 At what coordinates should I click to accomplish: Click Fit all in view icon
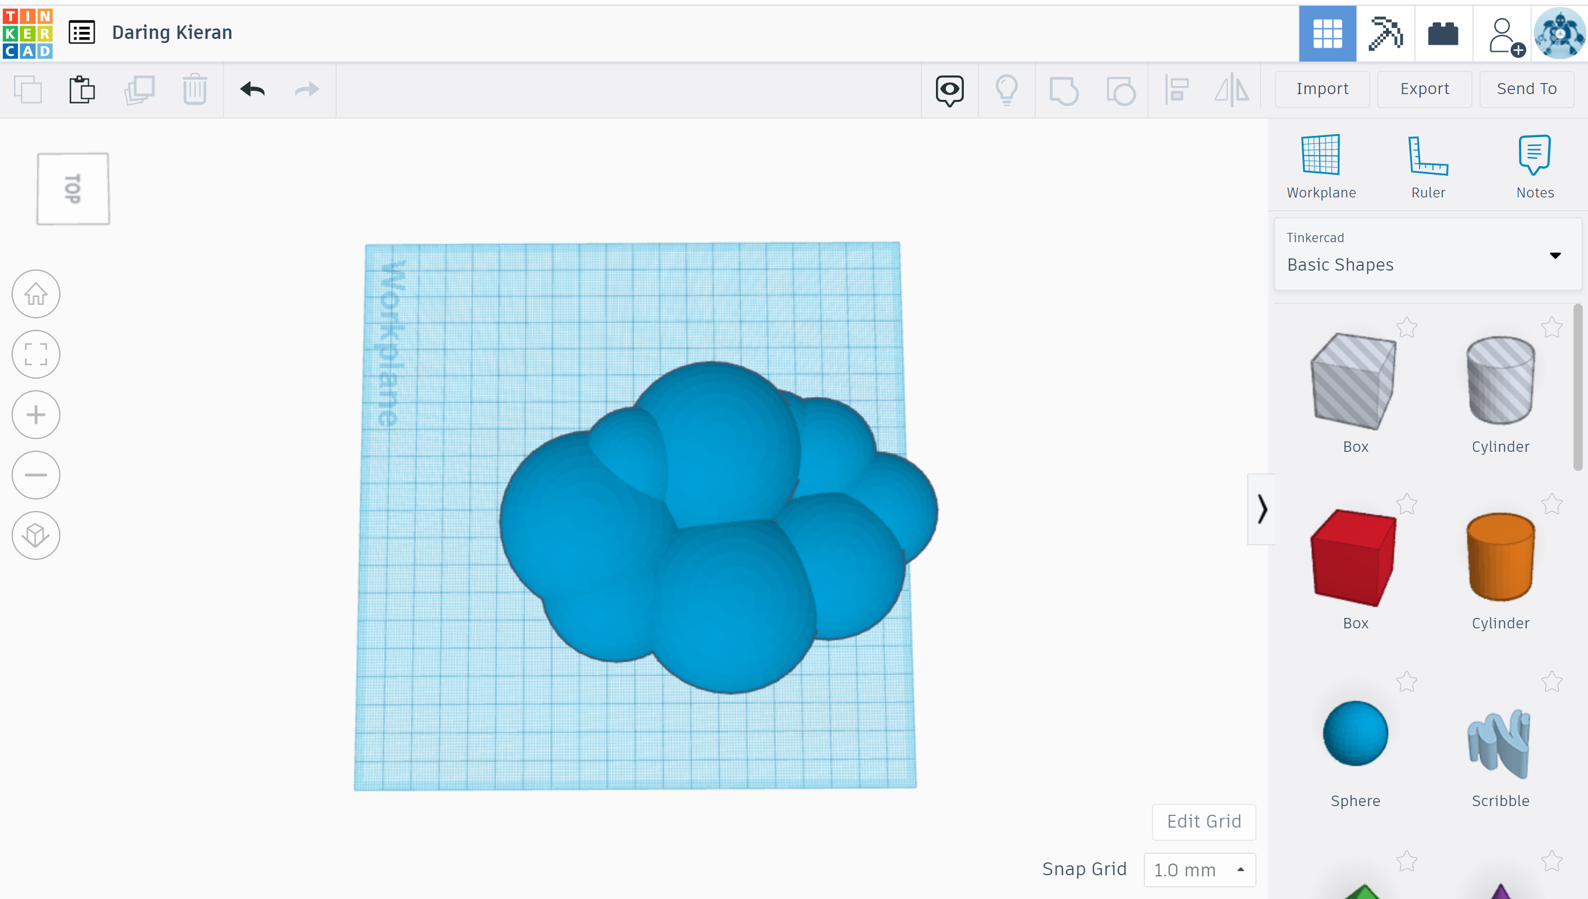[36, 354]
